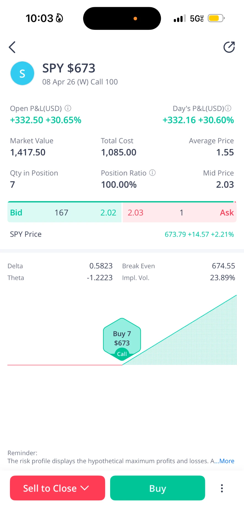The image size is (244, 529).
Task: Tap the back arrow icon
Action: (x=12, y=47)
